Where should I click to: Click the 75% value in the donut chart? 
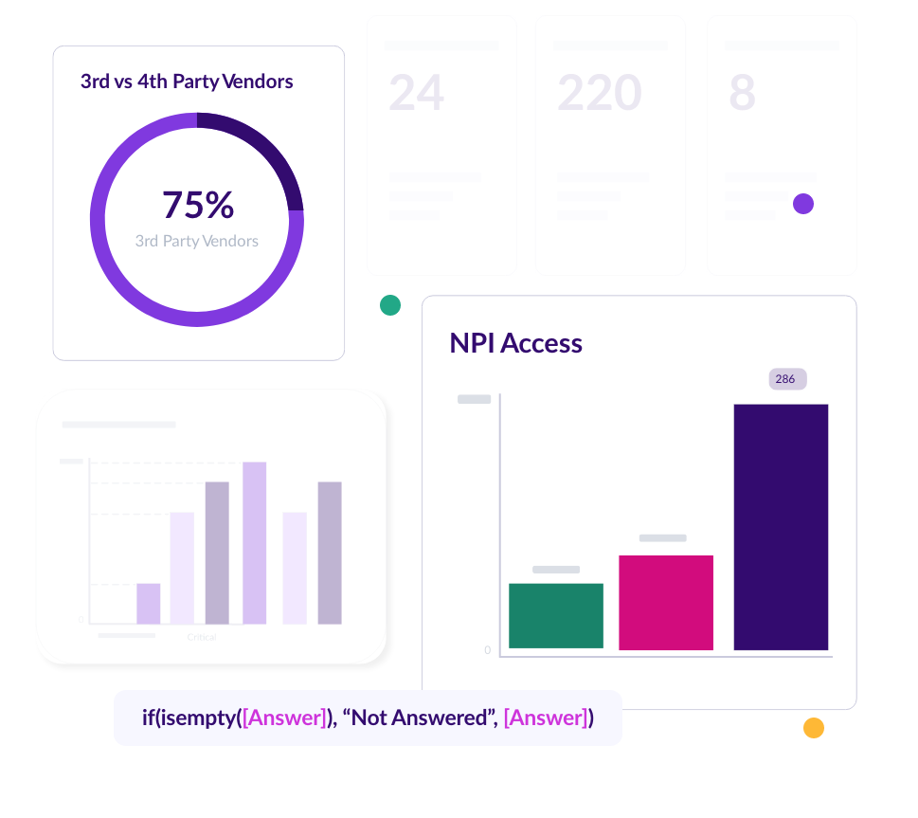pos(197,205)
